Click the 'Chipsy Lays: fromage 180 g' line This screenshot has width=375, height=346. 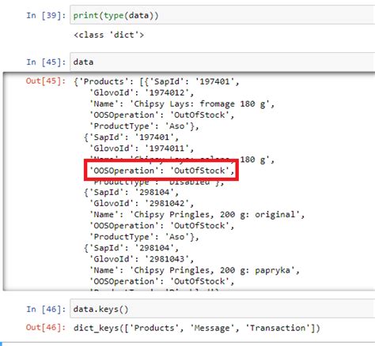point(182,103)
